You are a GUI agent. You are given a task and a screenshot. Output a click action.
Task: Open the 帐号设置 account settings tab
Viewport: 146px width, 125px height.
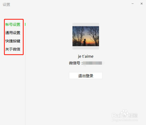coord(13,24)
